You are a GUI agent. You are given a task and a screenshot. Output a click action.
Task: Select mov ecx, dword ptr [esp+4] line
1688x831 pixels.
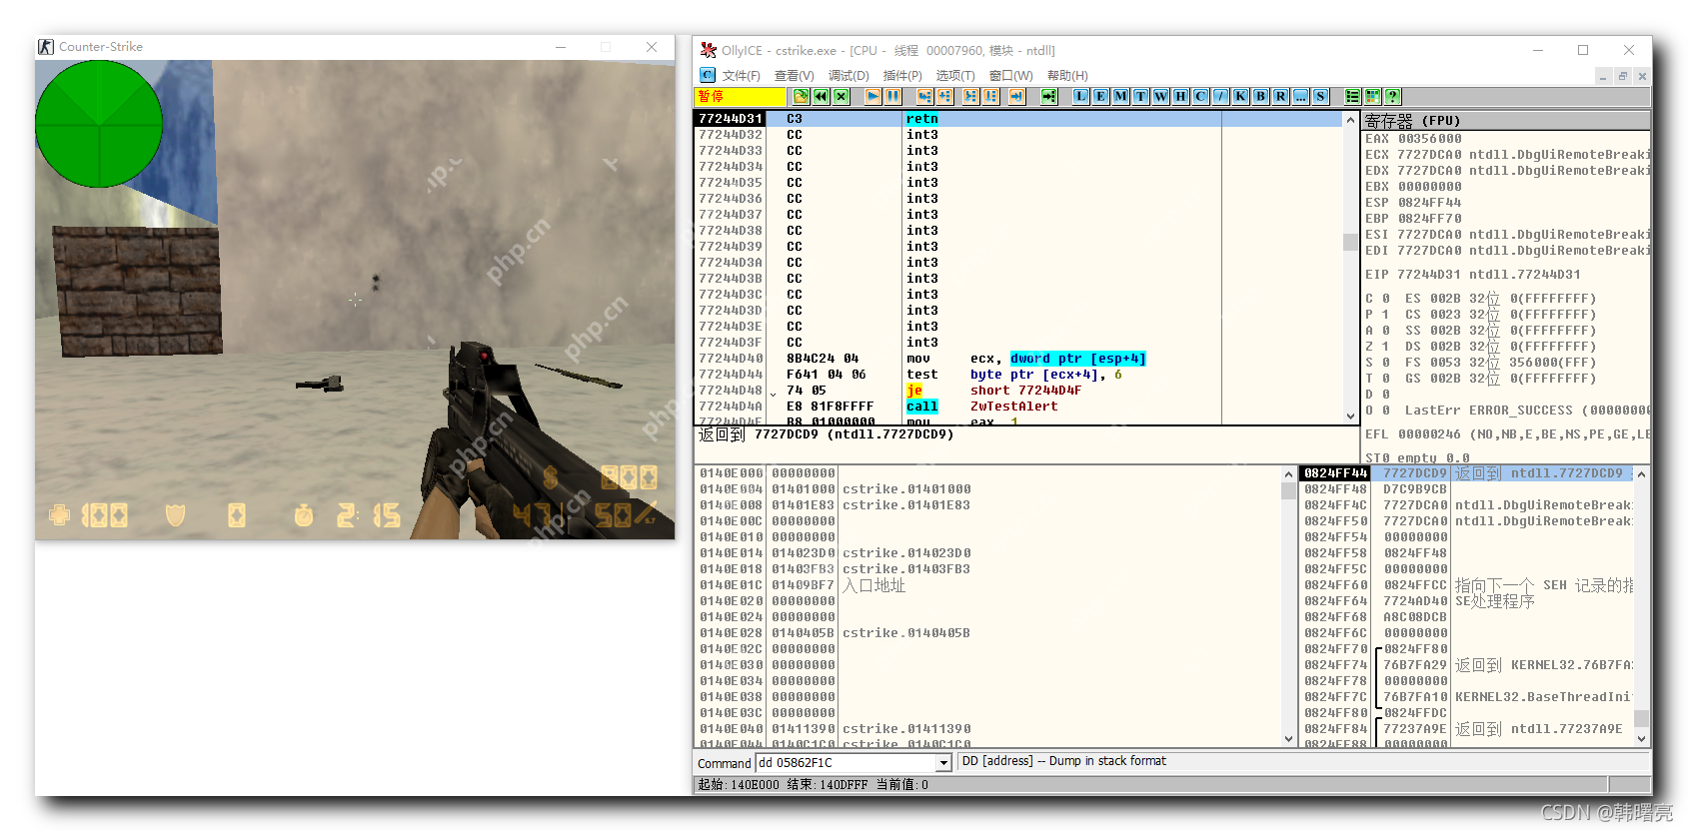[x=1018, y=359]
